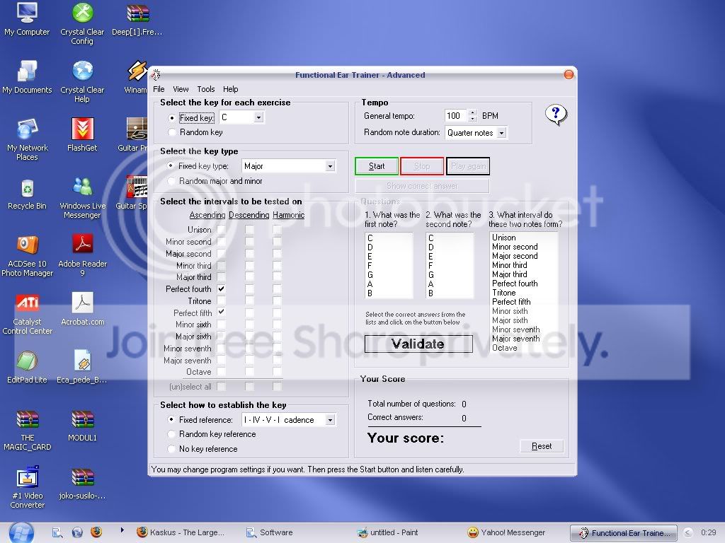Click the Show correct answer button

click(x=422, y=186)
